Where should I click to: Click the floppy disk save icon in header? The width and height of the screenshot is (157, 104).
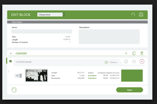click(x=141, y=15)
